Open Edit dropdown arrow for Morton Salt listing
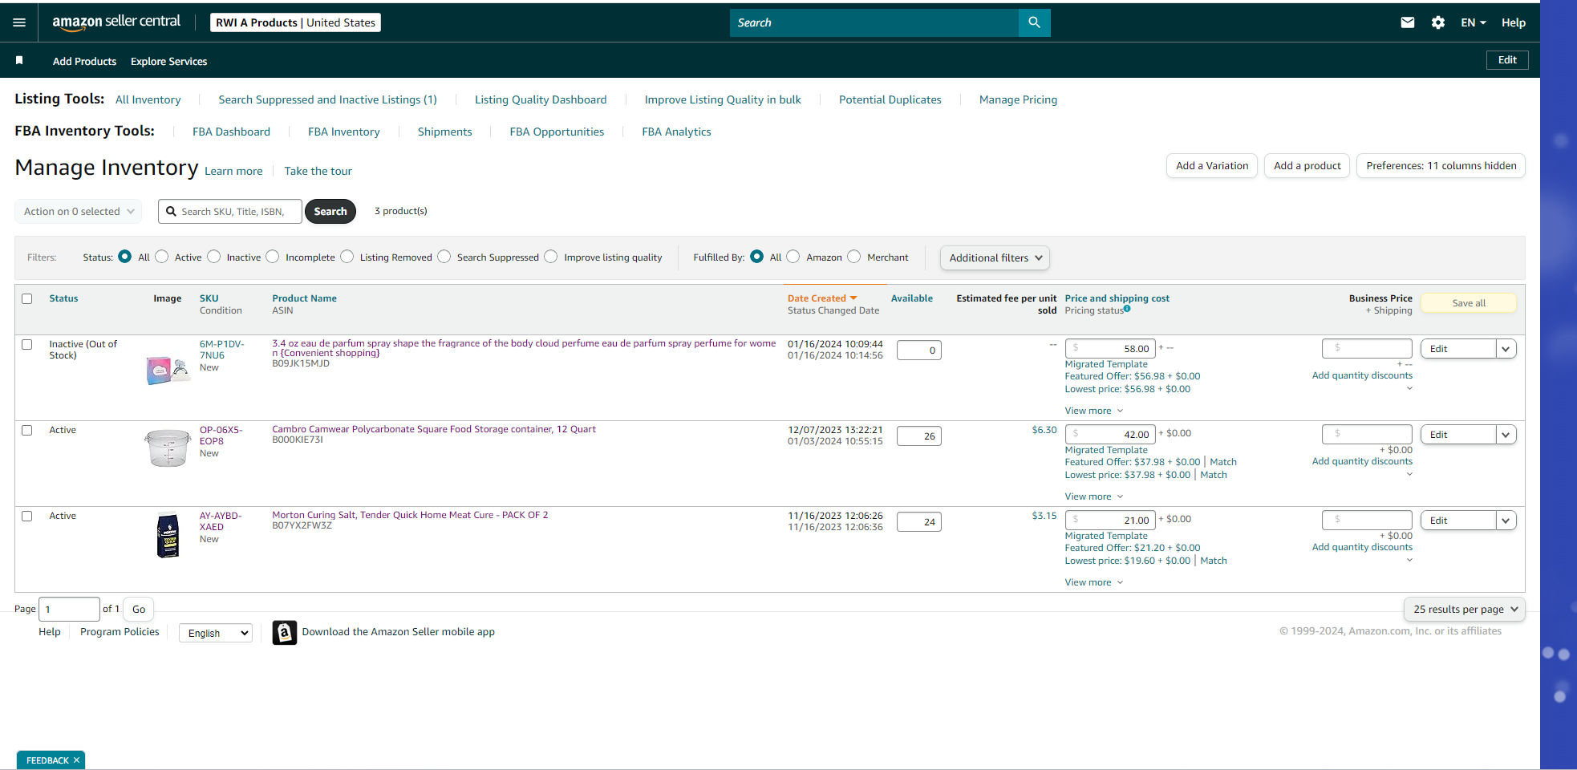Viewport: 1577px width, 770px height. pos(1506,521)
